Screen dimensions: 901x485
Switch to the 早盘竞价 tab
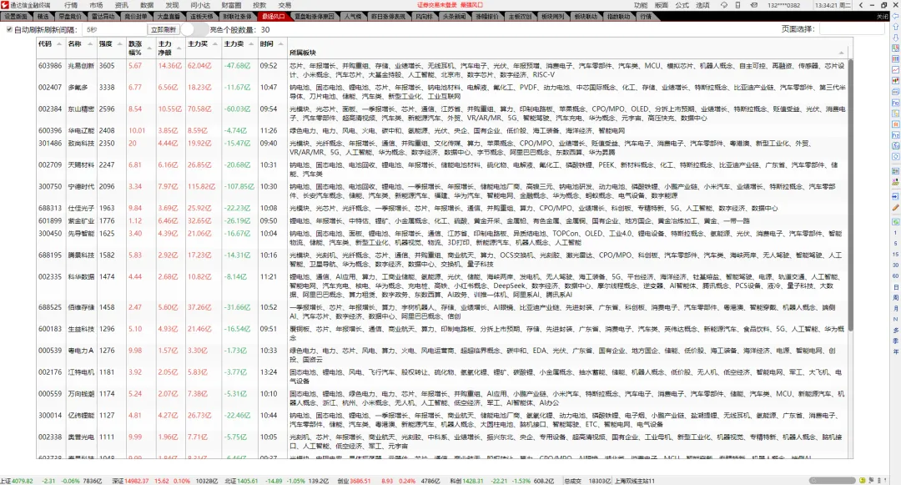(x=70, y=17)
